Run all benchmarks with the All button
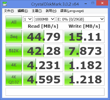110x100 pixels. pyautogui.click(x=14, y=22)
